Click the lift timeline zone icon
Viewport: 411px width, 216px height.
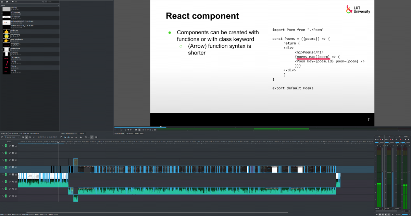[76, 137]
